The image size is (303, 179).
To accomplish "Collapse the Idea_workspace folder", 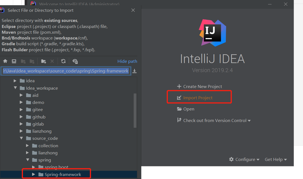I will (15, 88).
